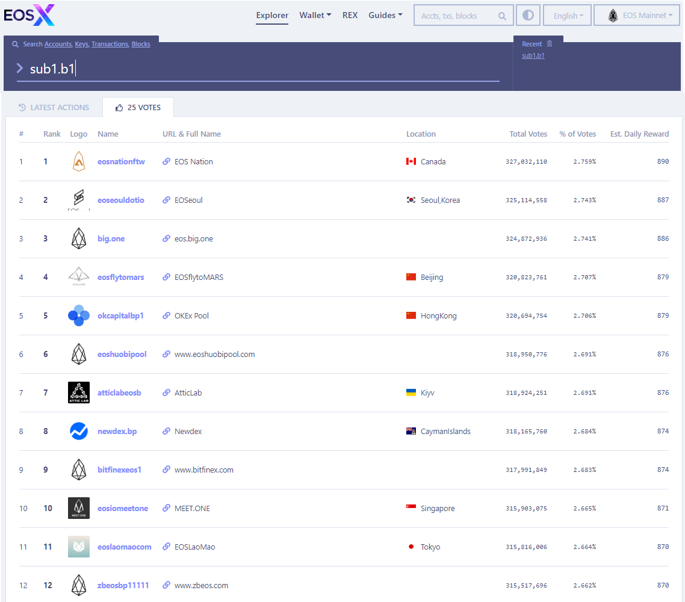
Task: Click the big.one logo icon
Action: pyautogui.click(x=79, y=238)
